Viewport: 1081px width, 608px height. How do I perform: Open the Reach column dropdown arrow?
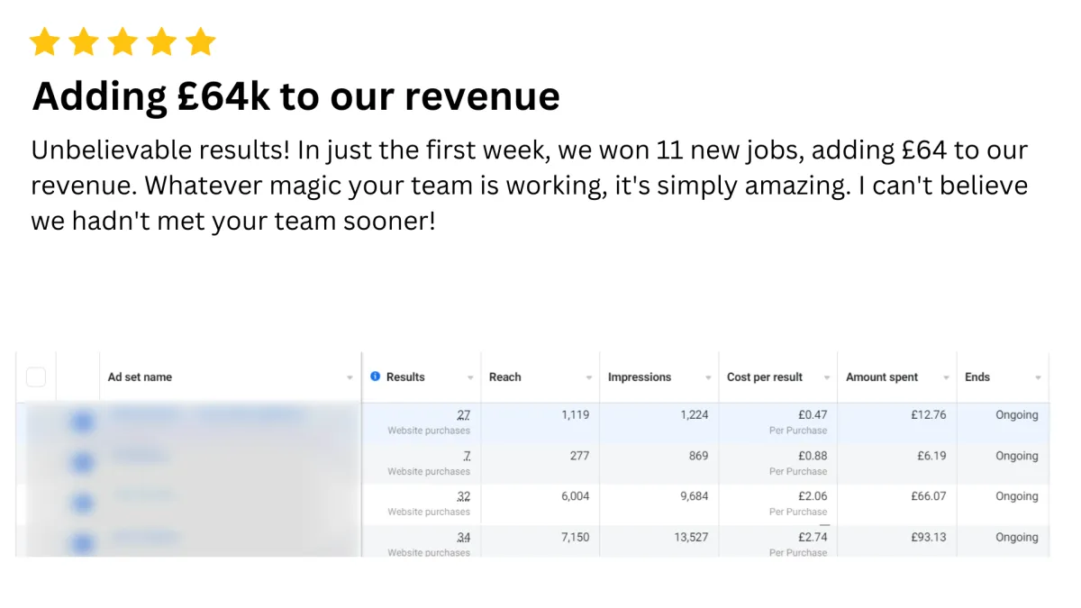[589, 378]
